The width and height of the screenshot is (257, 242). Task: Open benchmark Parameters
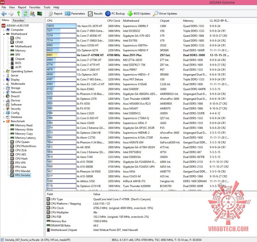coord(75,14)
